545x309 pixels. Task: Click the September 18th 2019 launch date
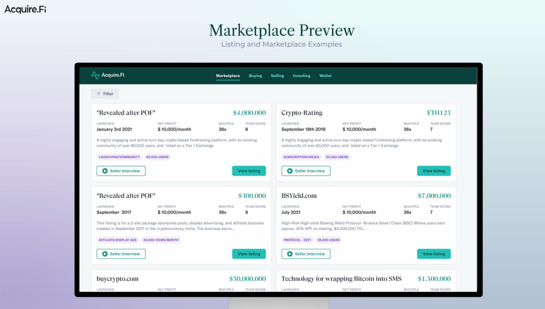(304, 129)
